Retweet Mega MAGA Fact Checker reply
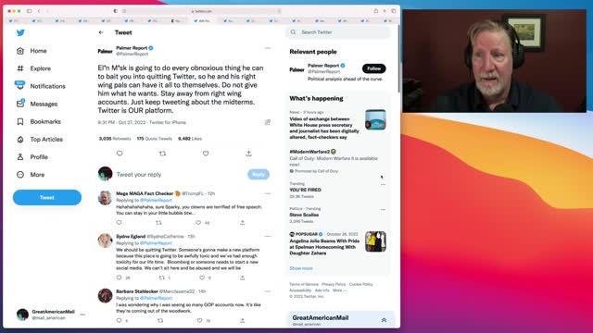 coord(158,223)
